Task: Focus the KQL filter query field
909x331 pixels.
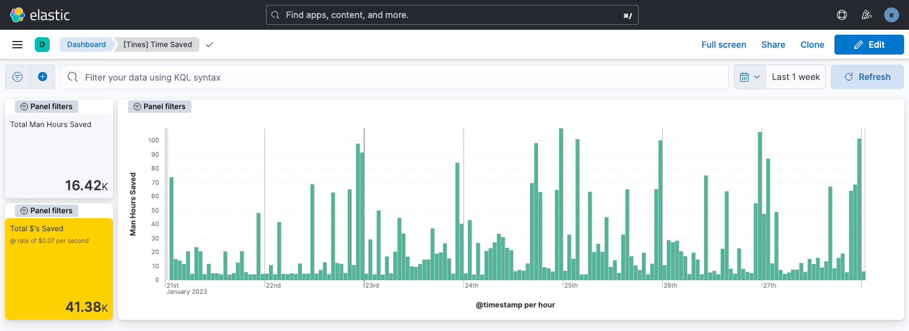Action: (x=398, y=77)
